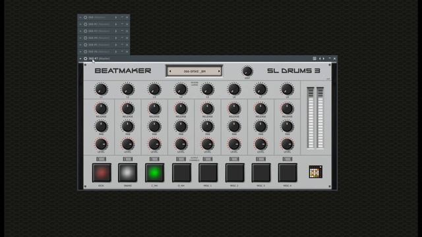Viewport: 422px width, 237px height.
Task: Click PAN knob in MISC 2 column
Action: pos(234,126)
